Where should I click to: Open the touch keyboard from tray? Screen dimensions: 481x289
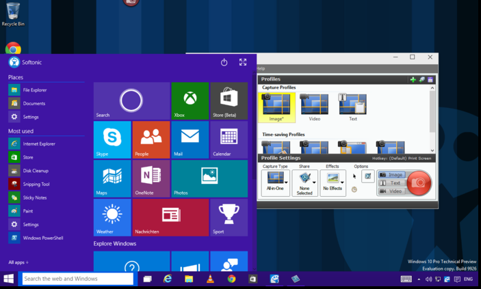click(x=406, y=279)
